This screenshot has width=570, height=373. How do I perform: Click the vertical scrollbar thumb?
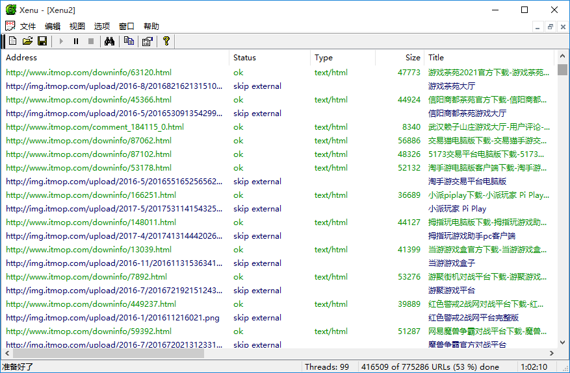pos(562,69)
